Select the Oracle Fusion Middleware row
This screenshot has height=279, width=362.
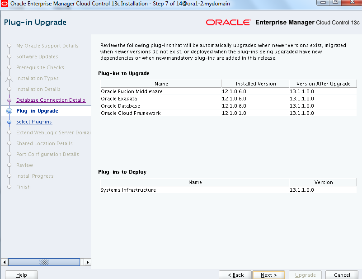click(x=132, y=91)
